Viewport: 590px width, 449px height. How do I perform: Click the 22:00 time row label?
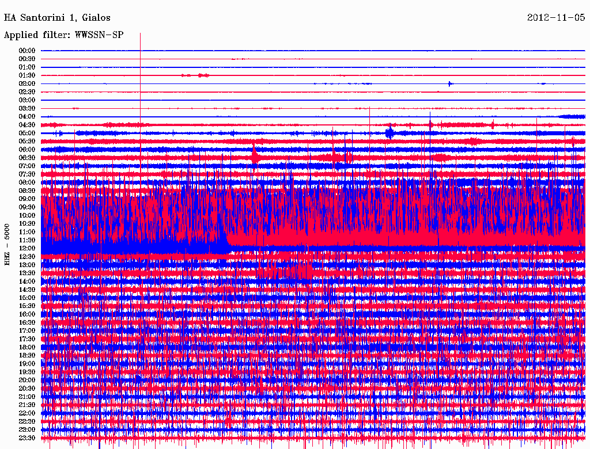point(27,413)
